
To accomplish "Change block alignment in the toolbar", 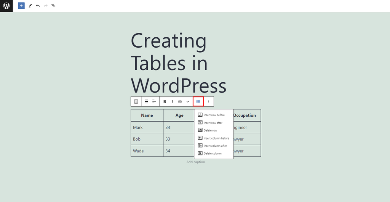I will click(x=147, y=101).
